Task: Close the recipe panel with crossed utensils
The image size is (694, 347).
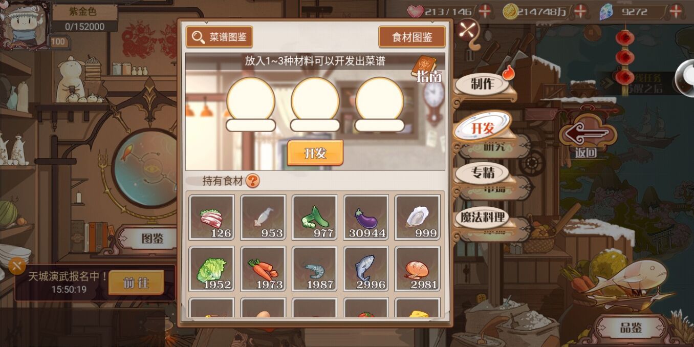Action: click(467, 30)
